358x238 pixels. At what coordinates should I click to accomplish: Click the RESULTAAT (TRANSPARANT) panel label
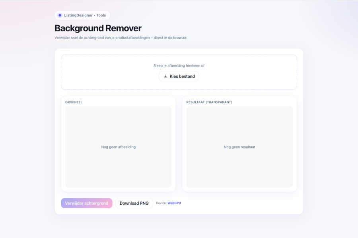pos(209,102)
